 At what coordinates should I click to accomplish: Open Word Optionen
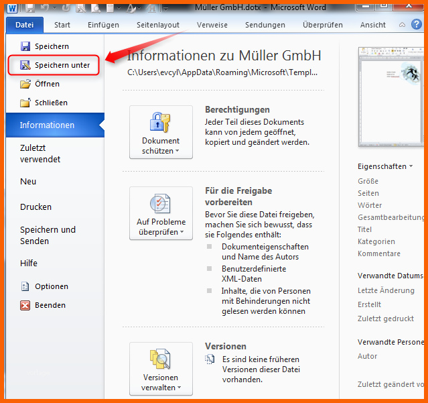tap(44, 286)
